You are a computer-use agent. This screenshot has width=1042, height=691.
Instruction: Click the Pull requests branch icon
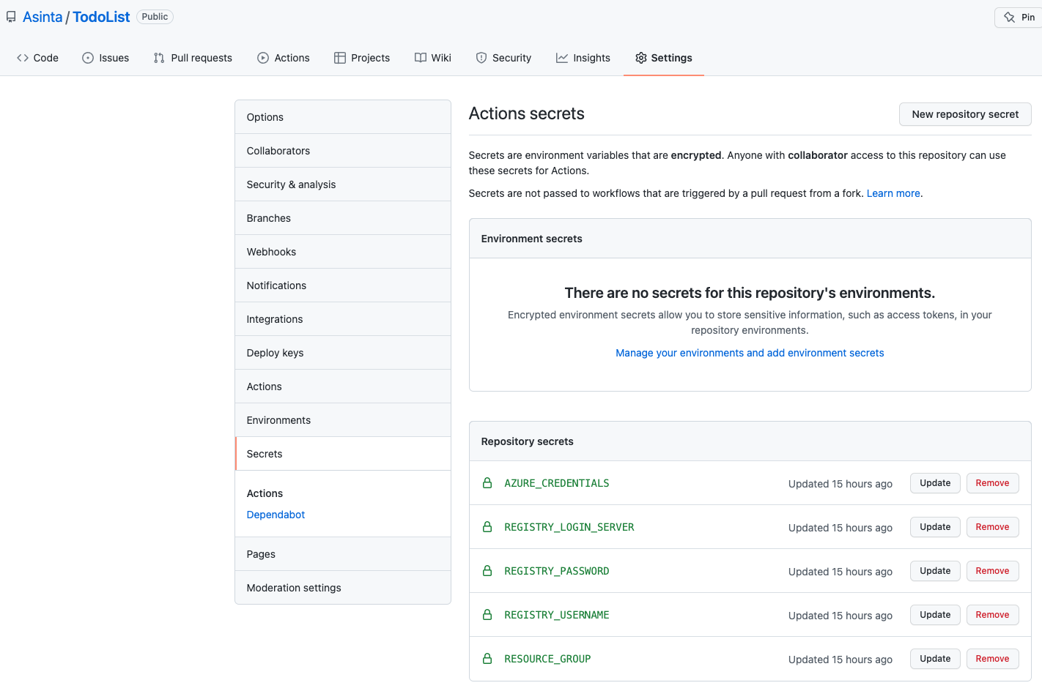click(159, 58)
